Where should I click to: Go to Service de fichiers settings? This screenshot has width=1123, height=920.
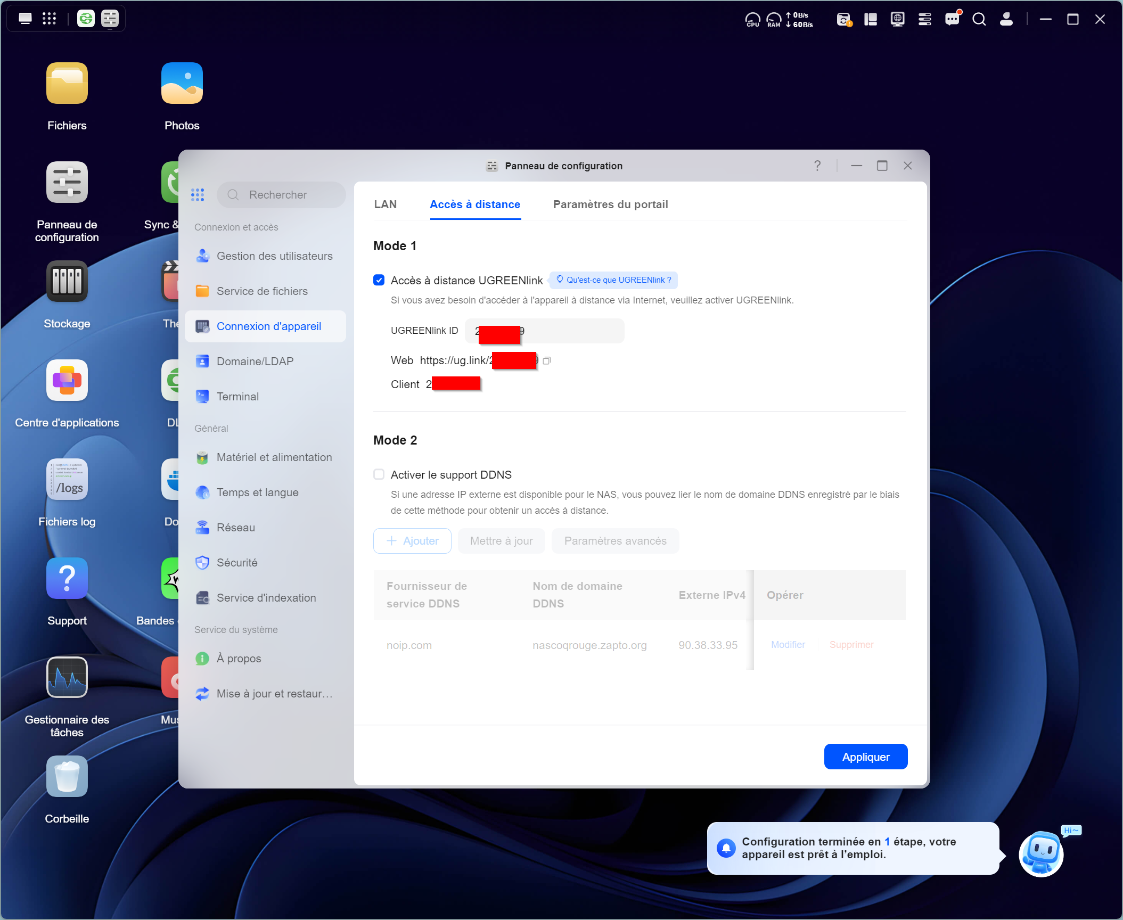(265, 291)
